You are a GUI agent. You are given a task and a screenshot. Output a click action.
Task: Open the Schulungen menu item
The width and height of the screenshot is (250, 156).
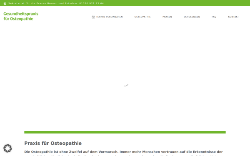point(192,17)
